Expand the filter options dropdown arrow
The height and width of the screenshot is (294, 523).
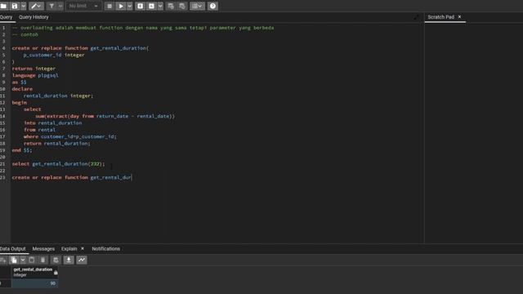coord(60,6)
